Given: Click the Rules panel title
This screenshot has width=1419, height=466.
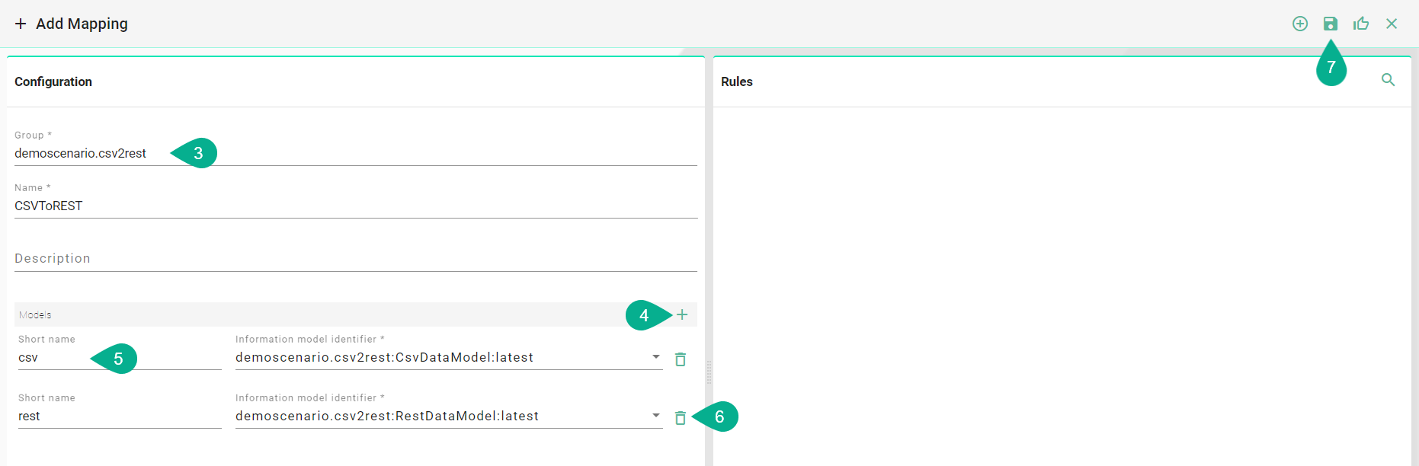Looking at the screenshot, I should tap(736, 81).
